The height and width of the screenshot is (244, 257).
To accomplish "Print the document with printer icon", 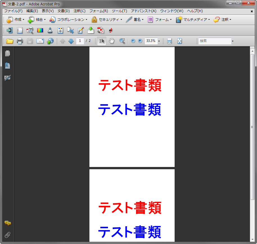I will point(20,41).
